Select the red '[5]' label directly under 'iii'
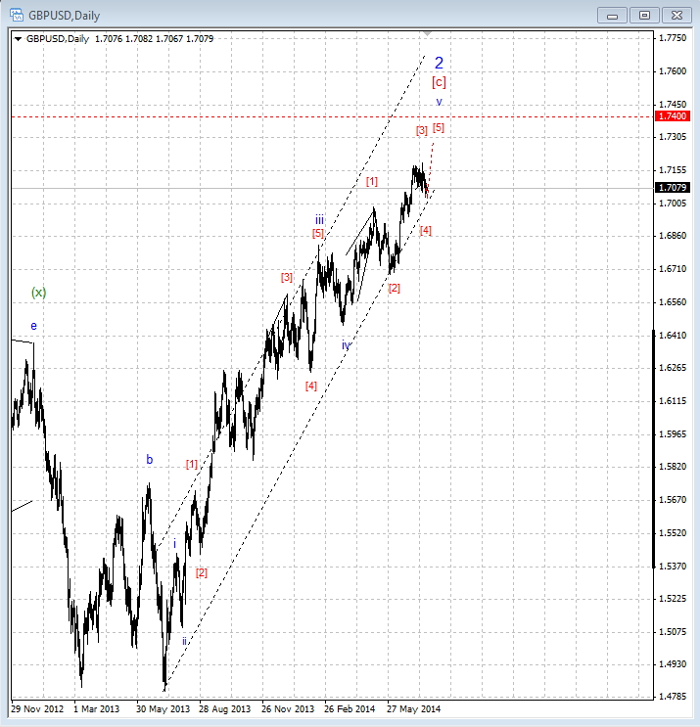 coord(318,233)
